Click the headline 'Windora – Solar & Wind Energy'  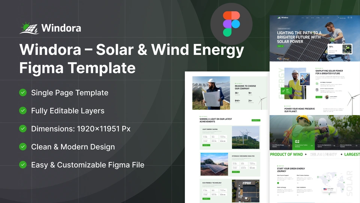pyautogui.click(x=132, y=50)
